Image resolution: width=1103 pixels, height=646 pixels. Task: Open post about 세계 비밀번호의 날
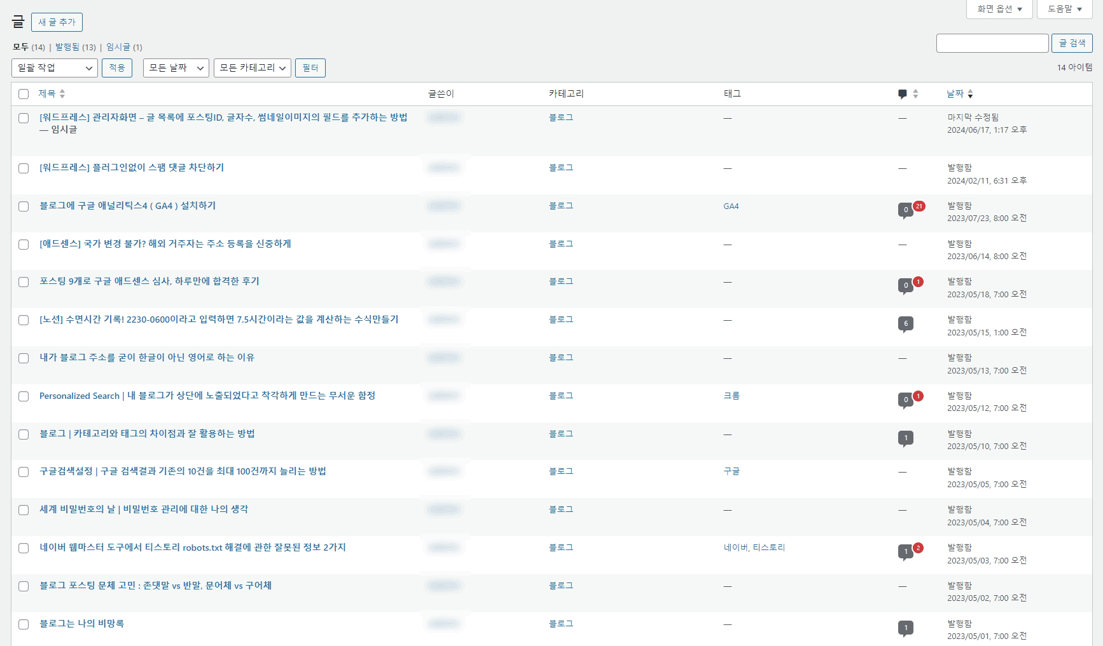click(144, 509)
